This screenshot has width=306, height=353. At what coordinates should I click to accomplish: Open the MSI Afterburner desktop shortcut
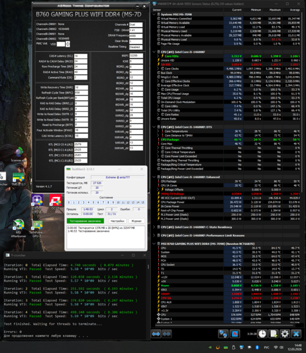click(18, 228)
